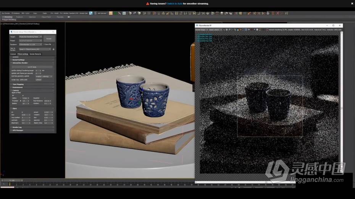Screen dimensions: 355x199
Task: Click the blue icon left of the selection set list
Action: 91,13
